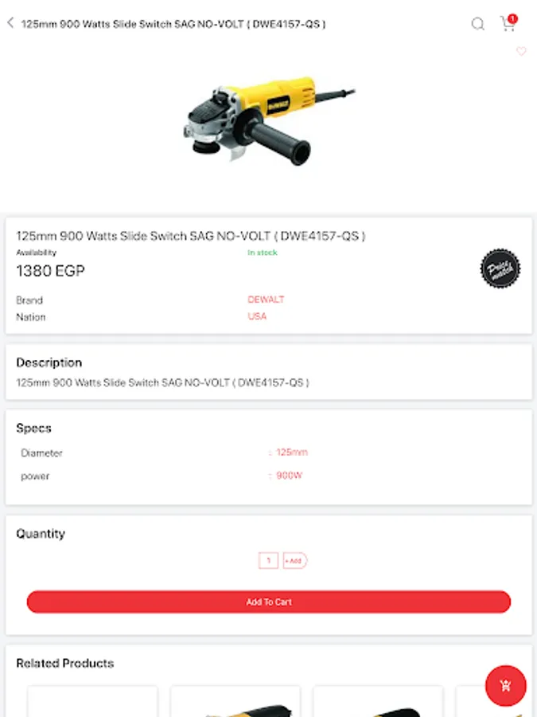The height and width of the screenshot is (717, 537).
Task: Tap the product title in header bar
Action: (x=173, y=24)
